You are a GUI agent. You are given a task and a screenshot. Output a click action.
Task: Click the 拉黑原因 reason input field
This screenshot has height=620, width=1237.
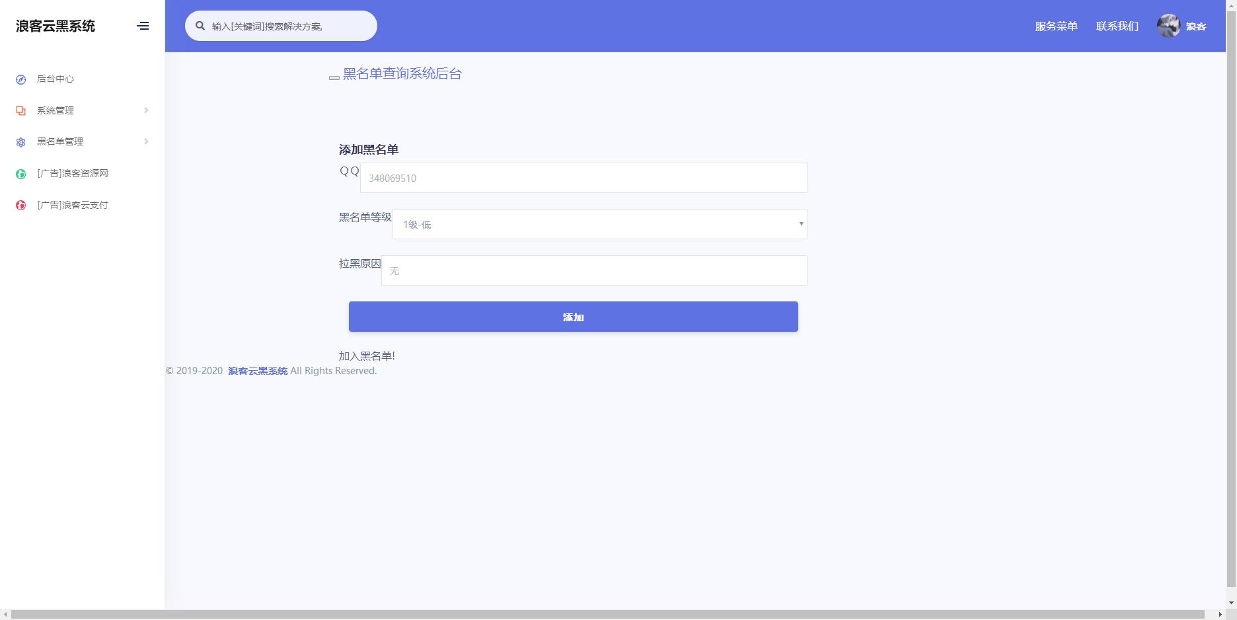pyautogui.click(x=593, y=270)
